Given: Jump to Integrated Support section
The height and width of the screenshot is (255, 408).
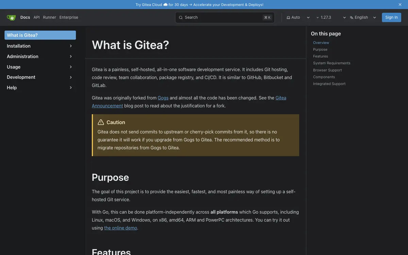Looking at the screenshot, I should 329,84.
